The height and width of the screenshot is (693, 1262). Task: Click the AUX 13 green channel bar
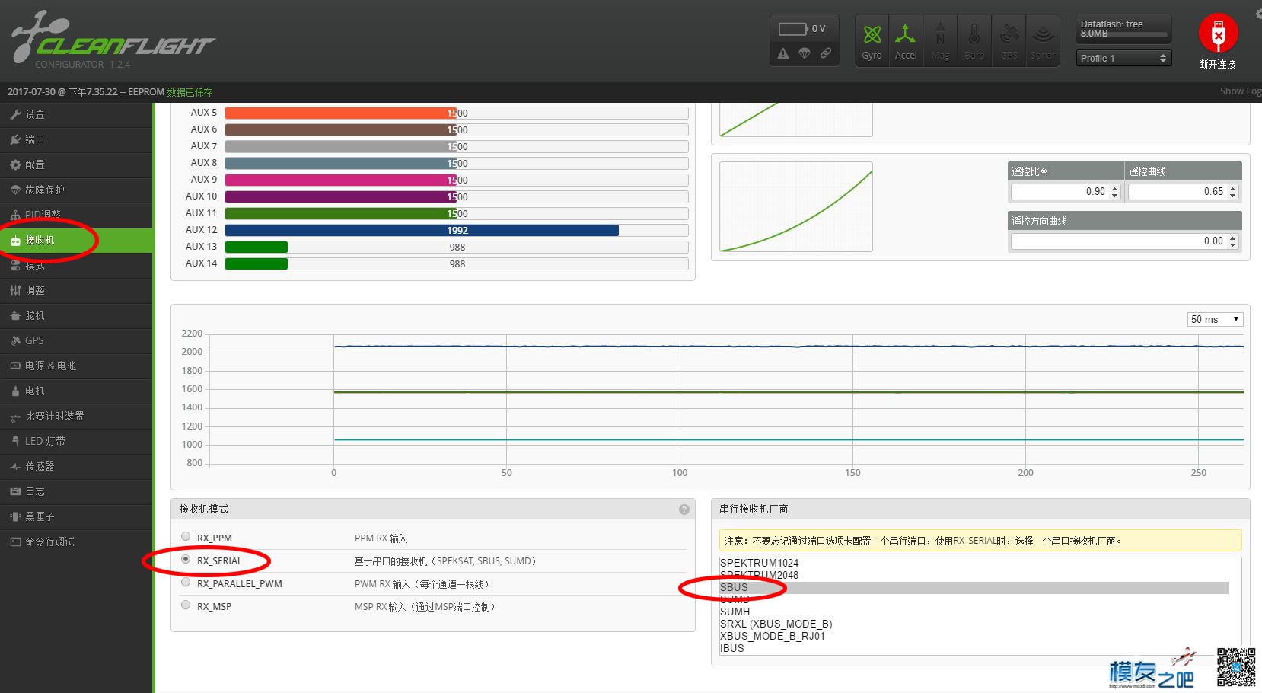point(457,247)
